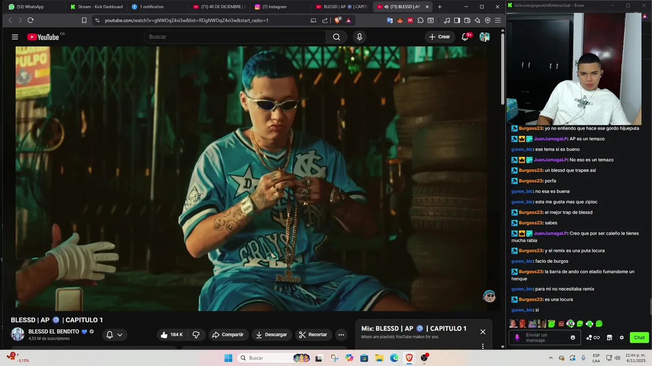Open OBS Studio from taskbar
The width and height of the screenshot is (652, 366).
coord(424,358)
